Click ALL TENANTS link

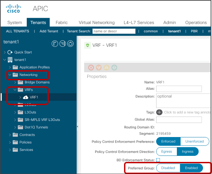(x=17, y=31)
